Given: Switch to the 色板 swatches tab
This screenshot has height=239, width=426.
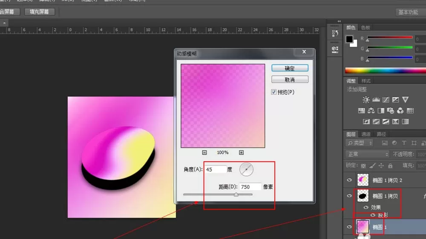Looking at the screenshot, I should (x=366, y=28).
